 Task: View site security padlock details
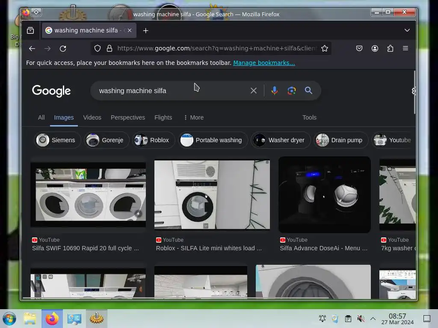[109, 49]
